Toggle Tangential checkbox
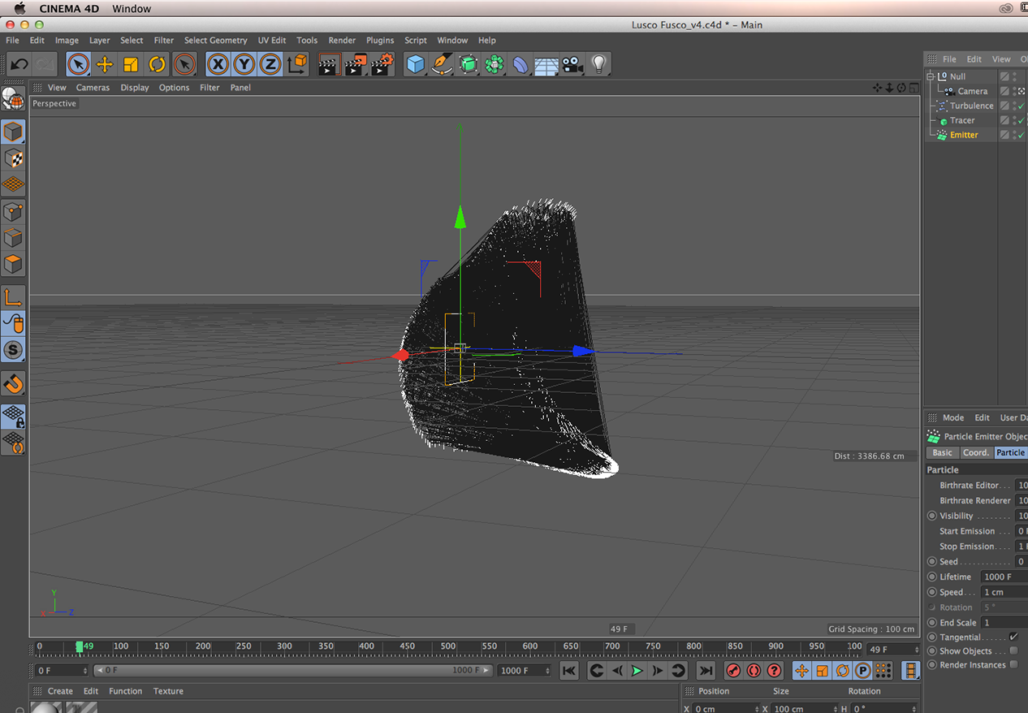 [x=1013, y=637]
